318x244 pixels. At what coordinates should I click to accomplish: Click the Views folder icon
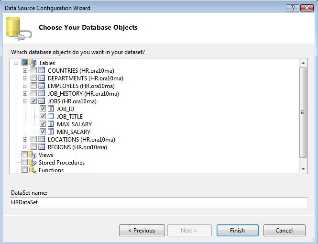coord(33,155)
